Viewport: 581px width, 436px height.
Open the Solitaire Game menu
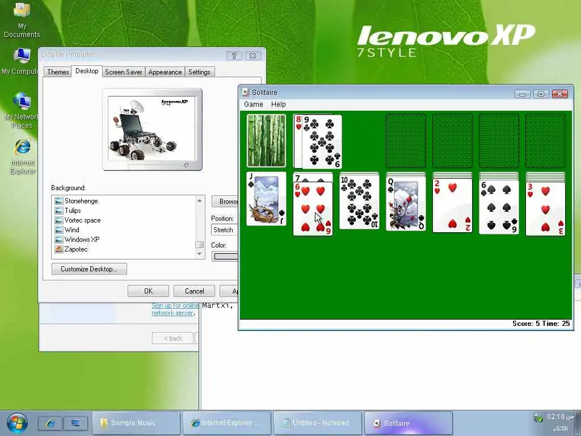[x=254, y=104]
